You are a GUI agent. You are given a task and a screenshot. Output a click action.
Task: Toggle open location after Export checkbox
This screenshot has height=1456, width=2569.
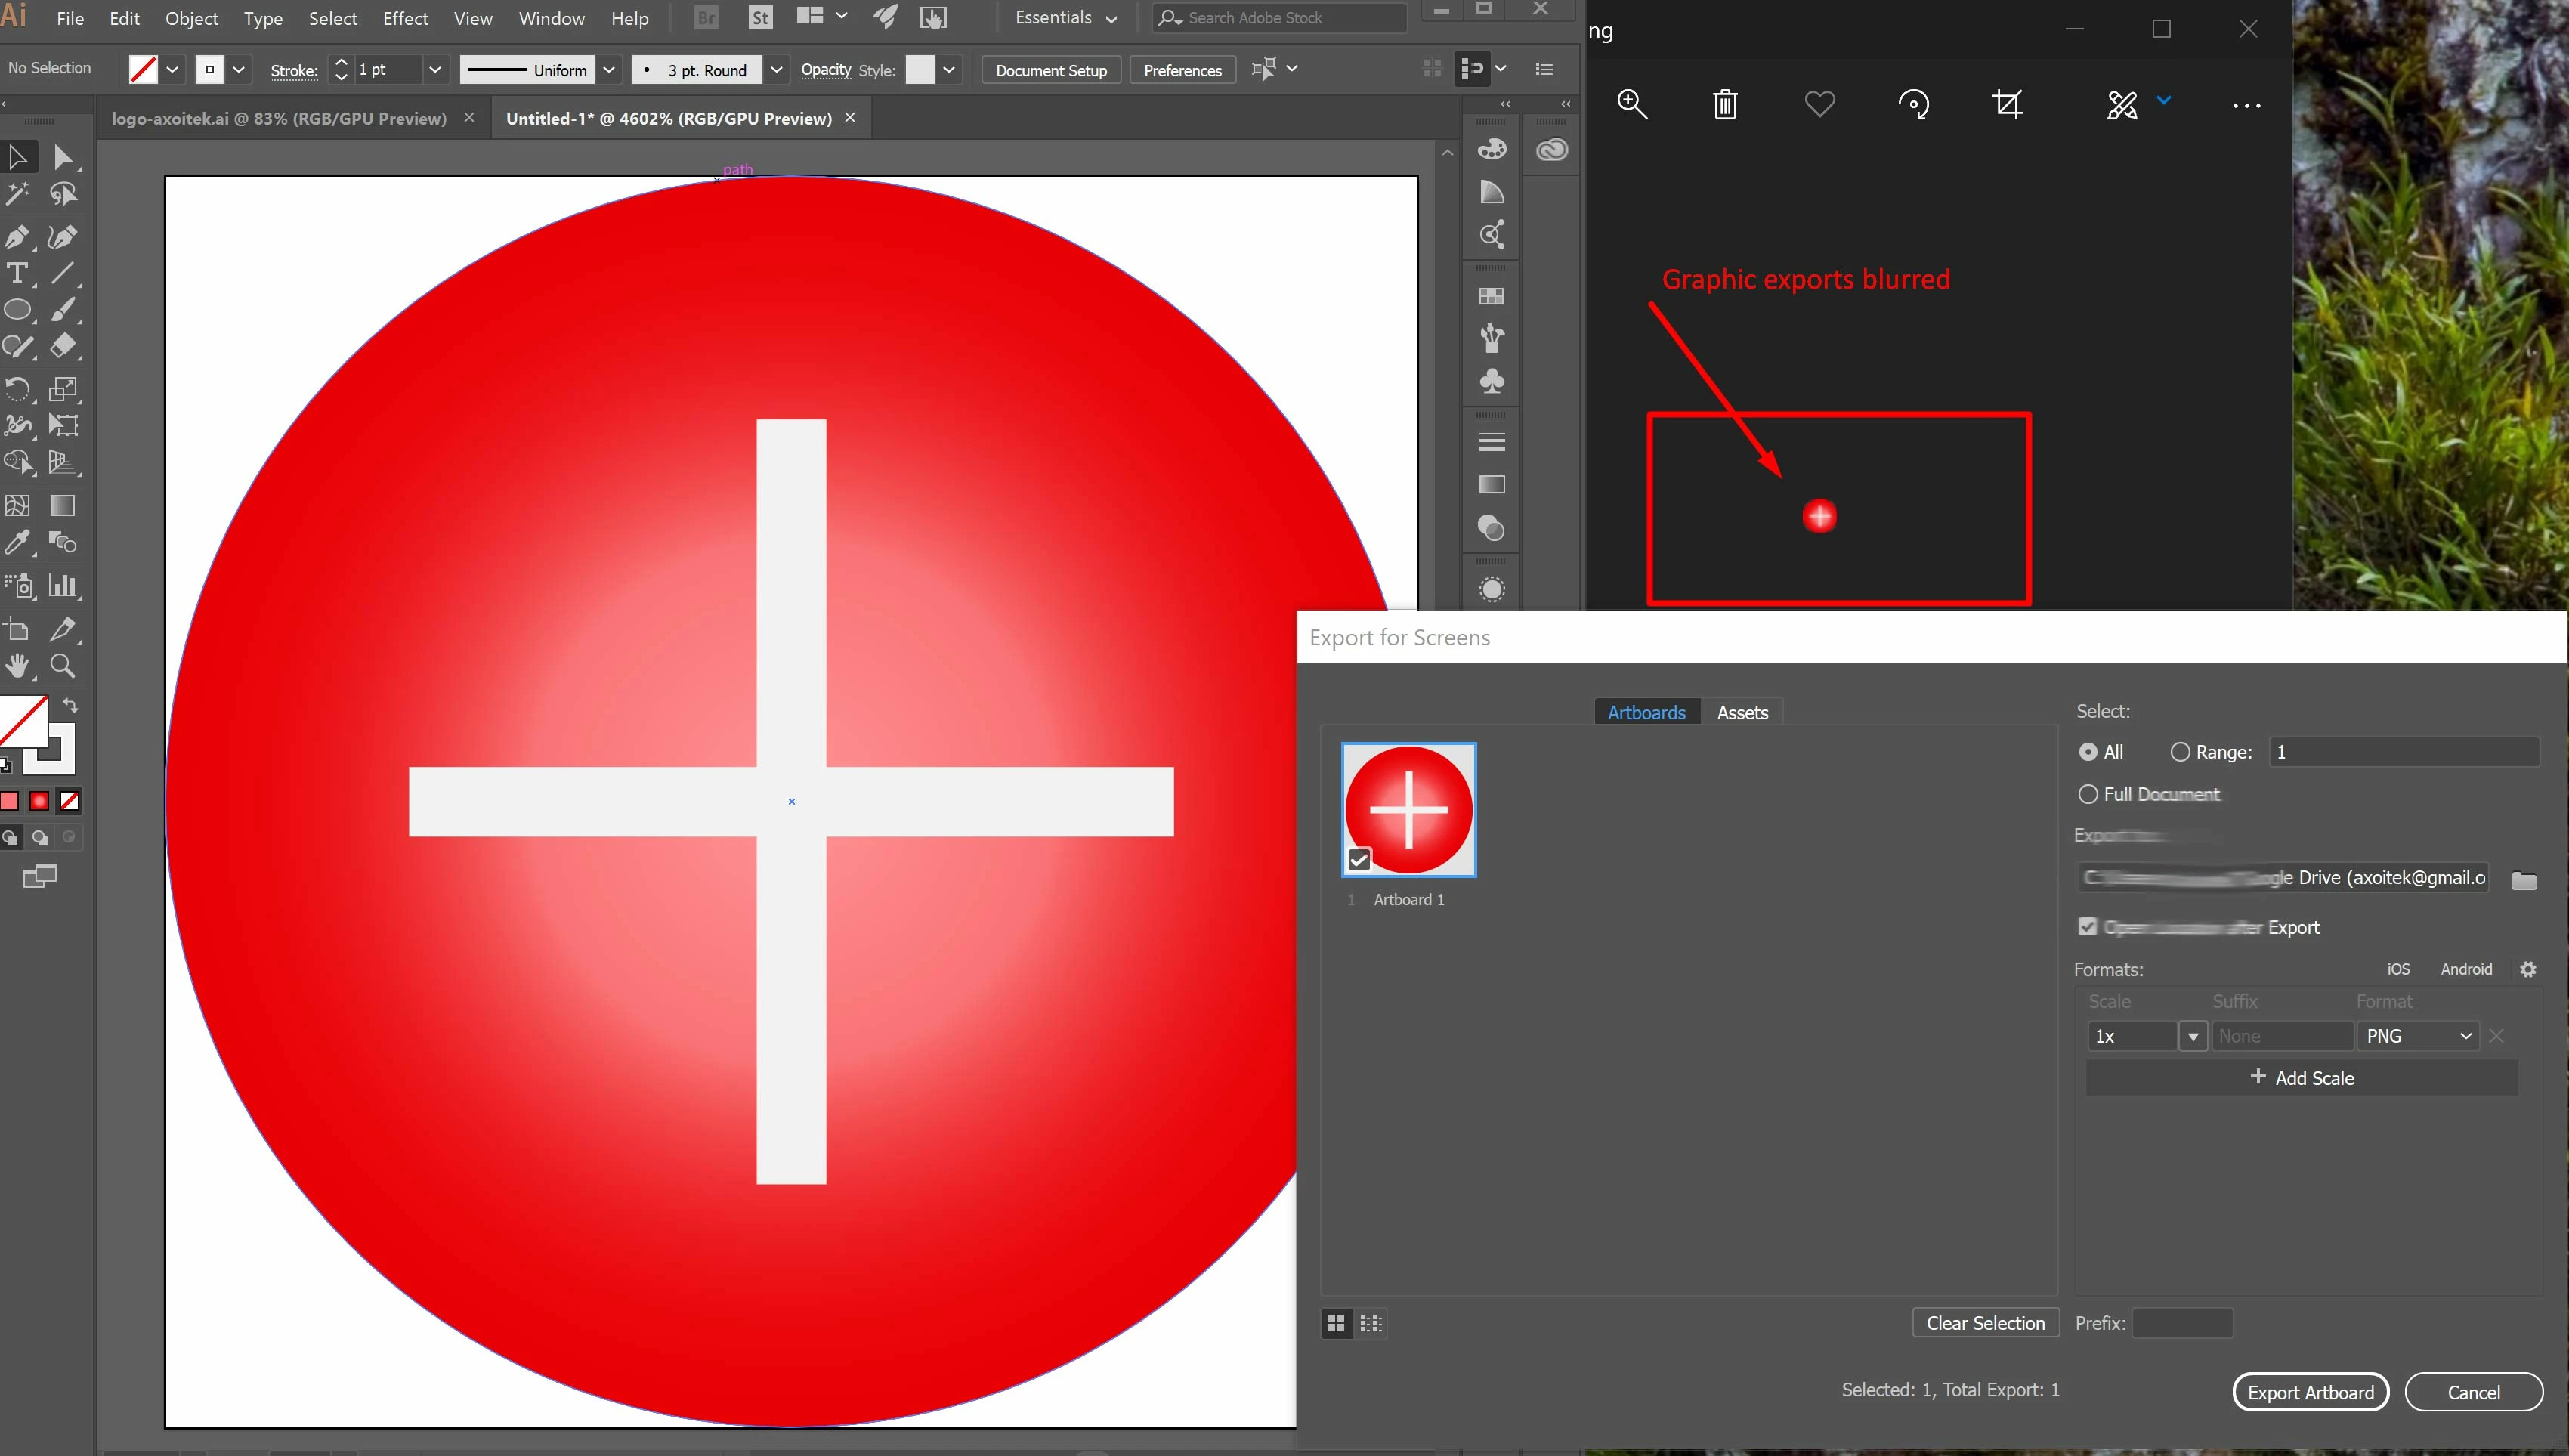[2087, 927]
